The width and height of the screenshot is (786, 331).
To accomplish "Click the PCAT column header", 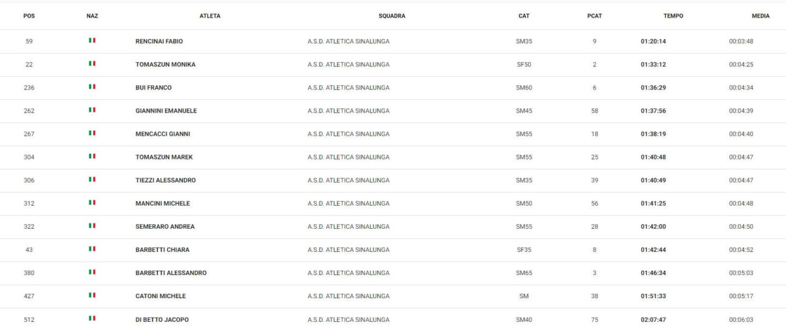I will click(x=594, y=16).
